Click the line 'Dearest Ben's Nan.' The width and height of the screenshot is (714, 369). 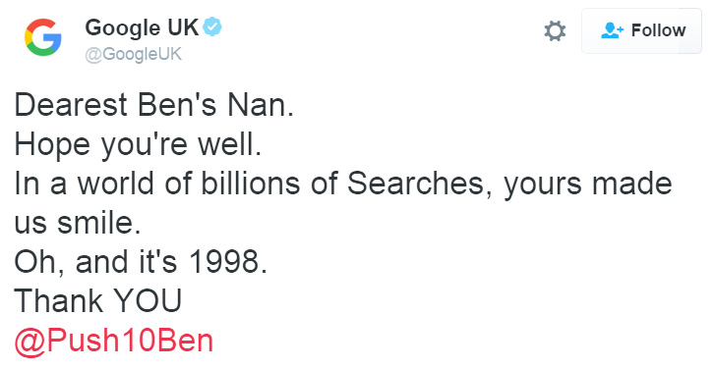click(x=153, y=105)
